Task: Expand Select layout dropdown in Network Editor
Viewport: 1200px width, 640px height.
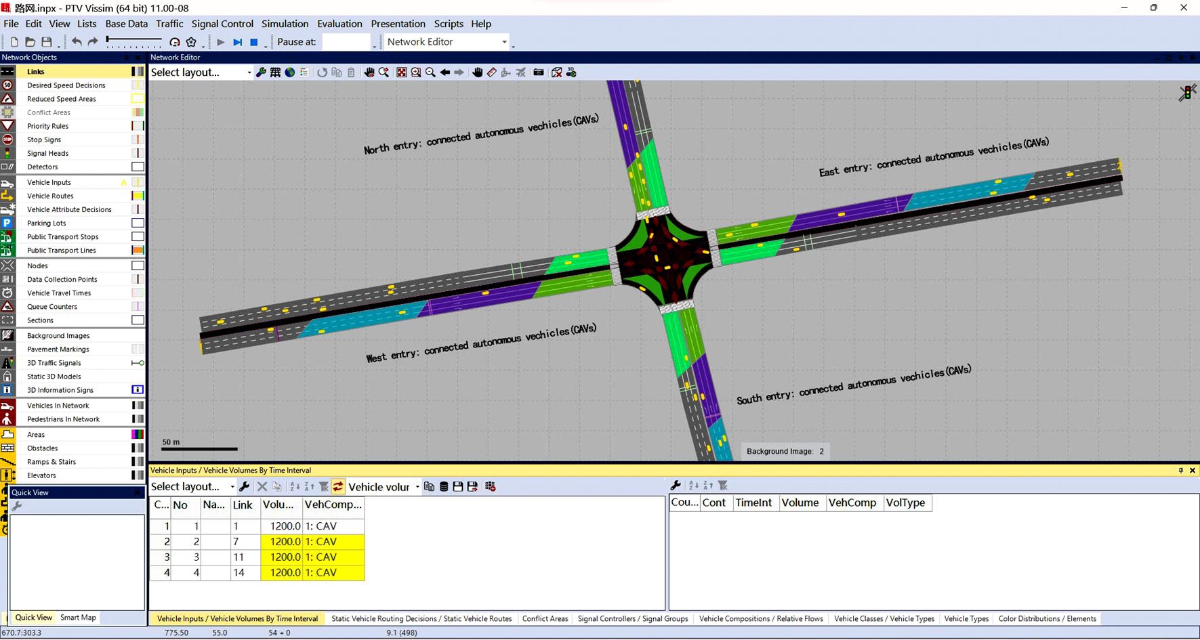Action: click(249, 72)
